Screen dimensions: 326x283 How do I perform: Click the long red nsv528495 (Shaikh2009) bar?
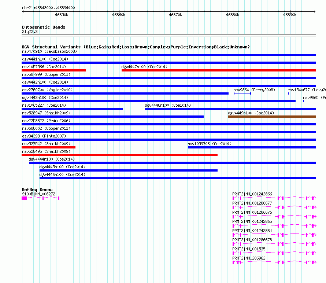point(119,155)
